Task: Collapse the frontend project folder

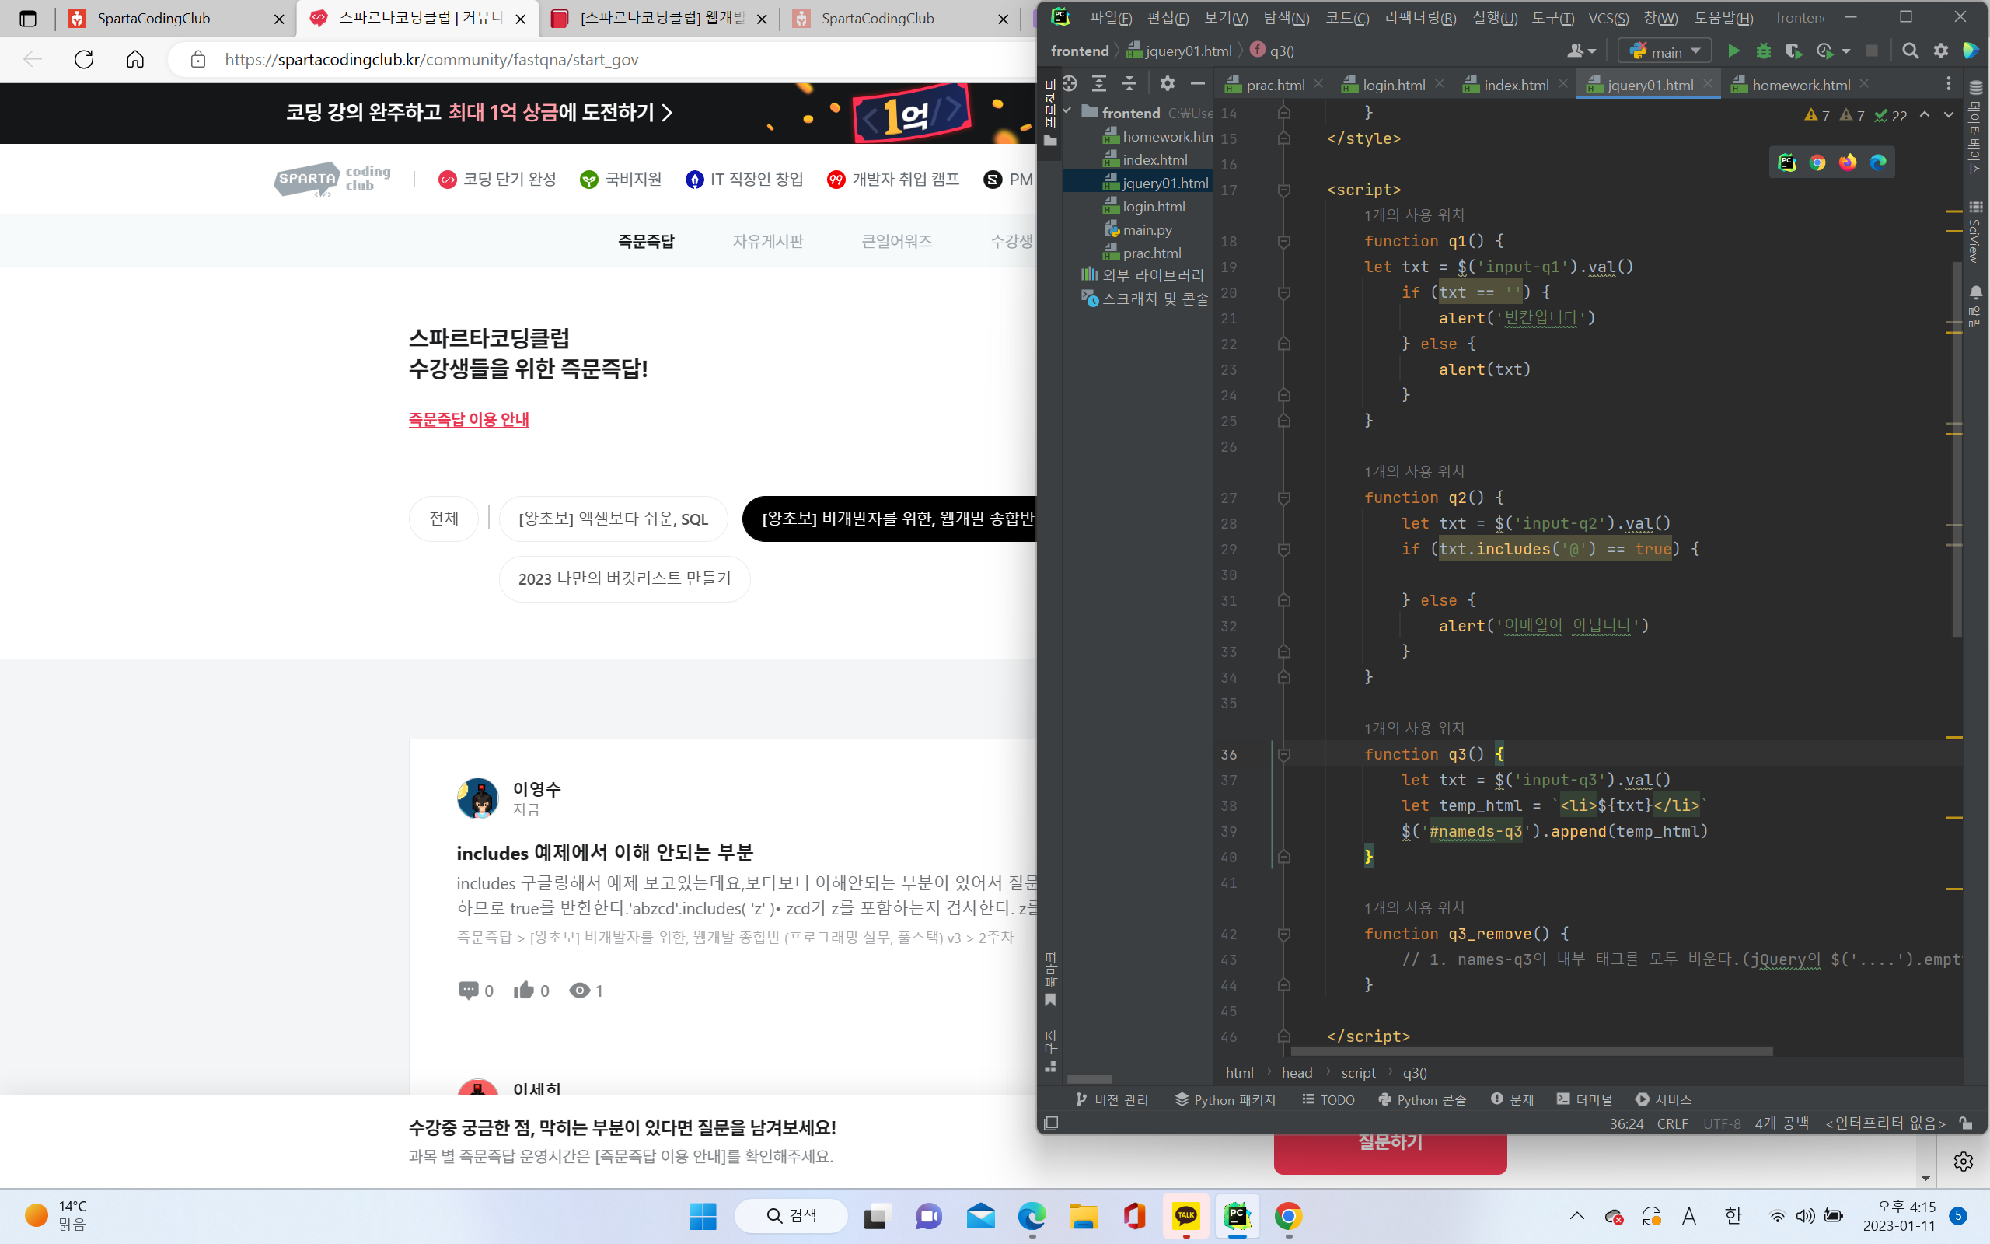Action: pos(1067,111)
